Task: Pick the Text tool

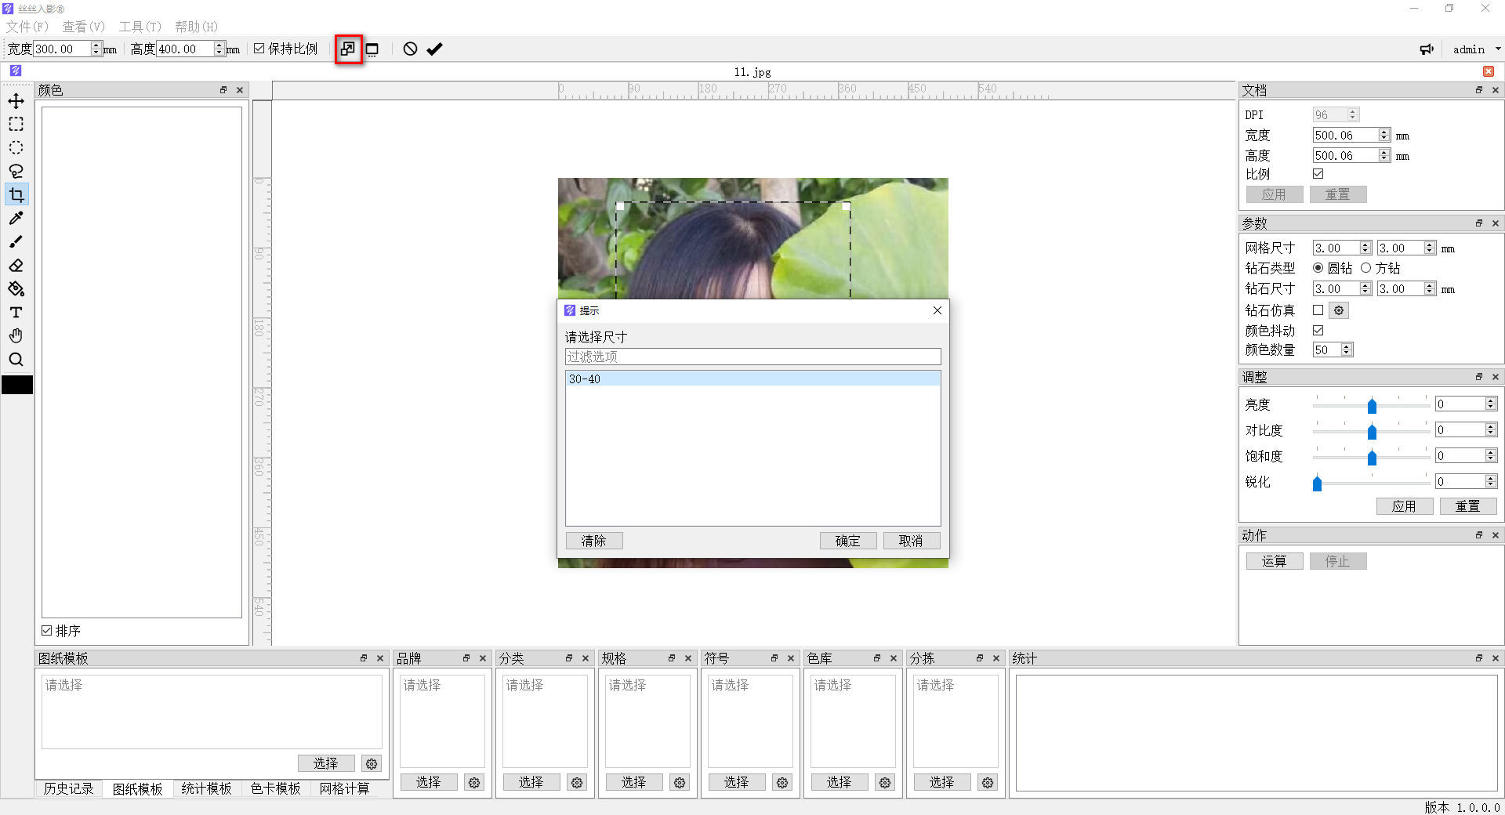Action: [x=16, y=313]
